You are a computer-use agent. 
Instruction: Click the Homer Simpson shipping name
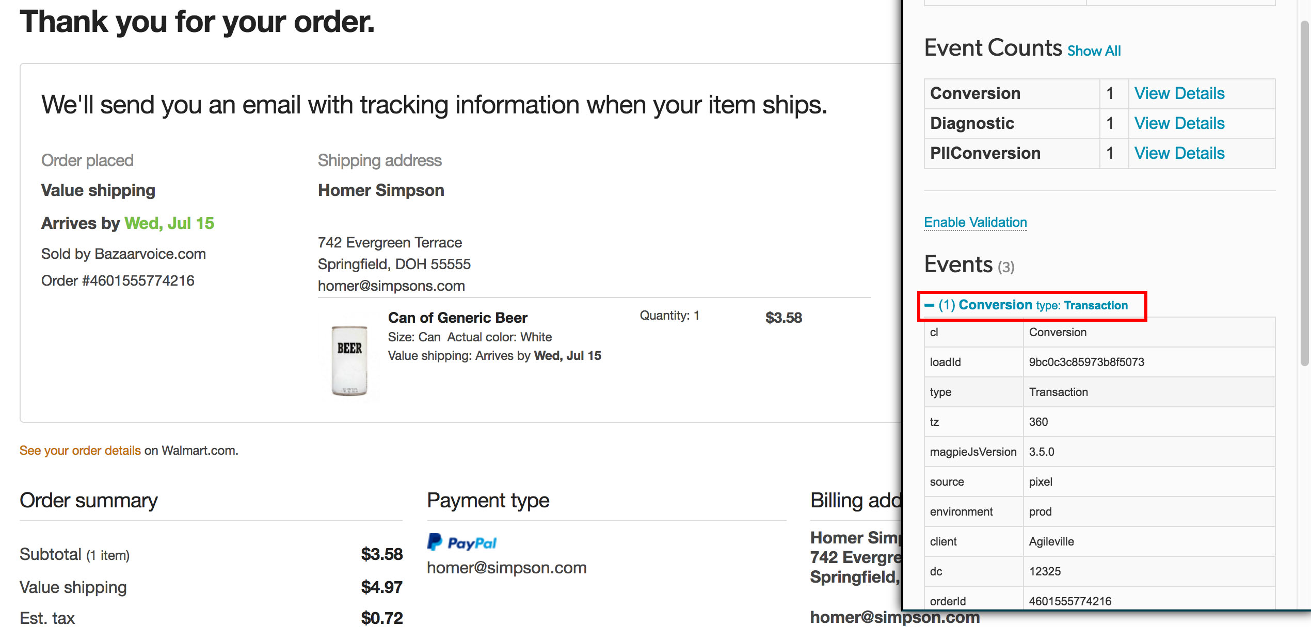[x=381, y=190]
